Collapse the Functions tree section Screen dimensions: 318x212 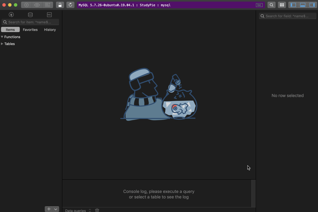tap(2, 37)
